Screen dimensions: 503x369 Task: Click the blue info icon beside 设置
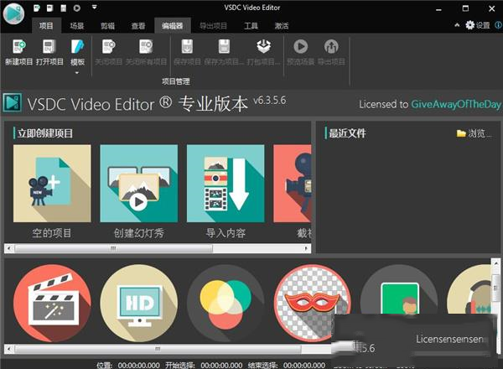[x=499, y=25]
